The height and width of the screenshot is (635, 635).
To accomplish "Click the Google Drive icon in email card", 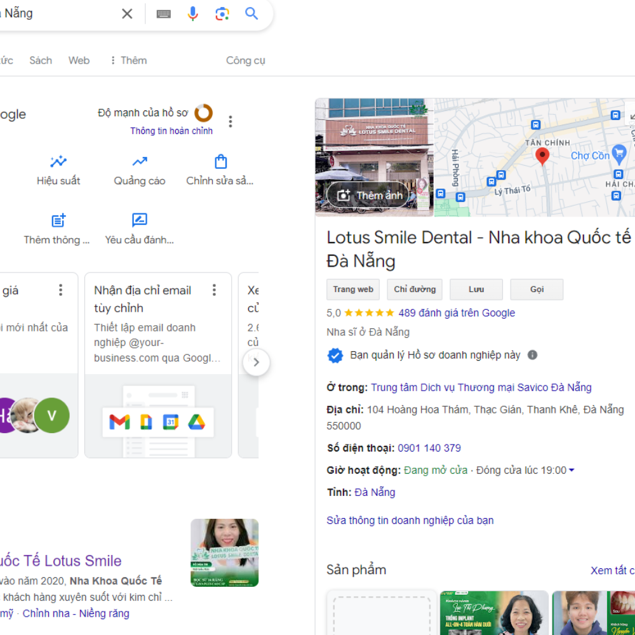I will pos(196,422).
